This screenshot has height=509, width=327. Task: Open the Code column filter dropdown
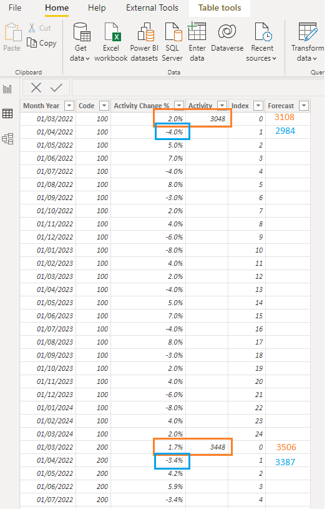click(104, 106)
